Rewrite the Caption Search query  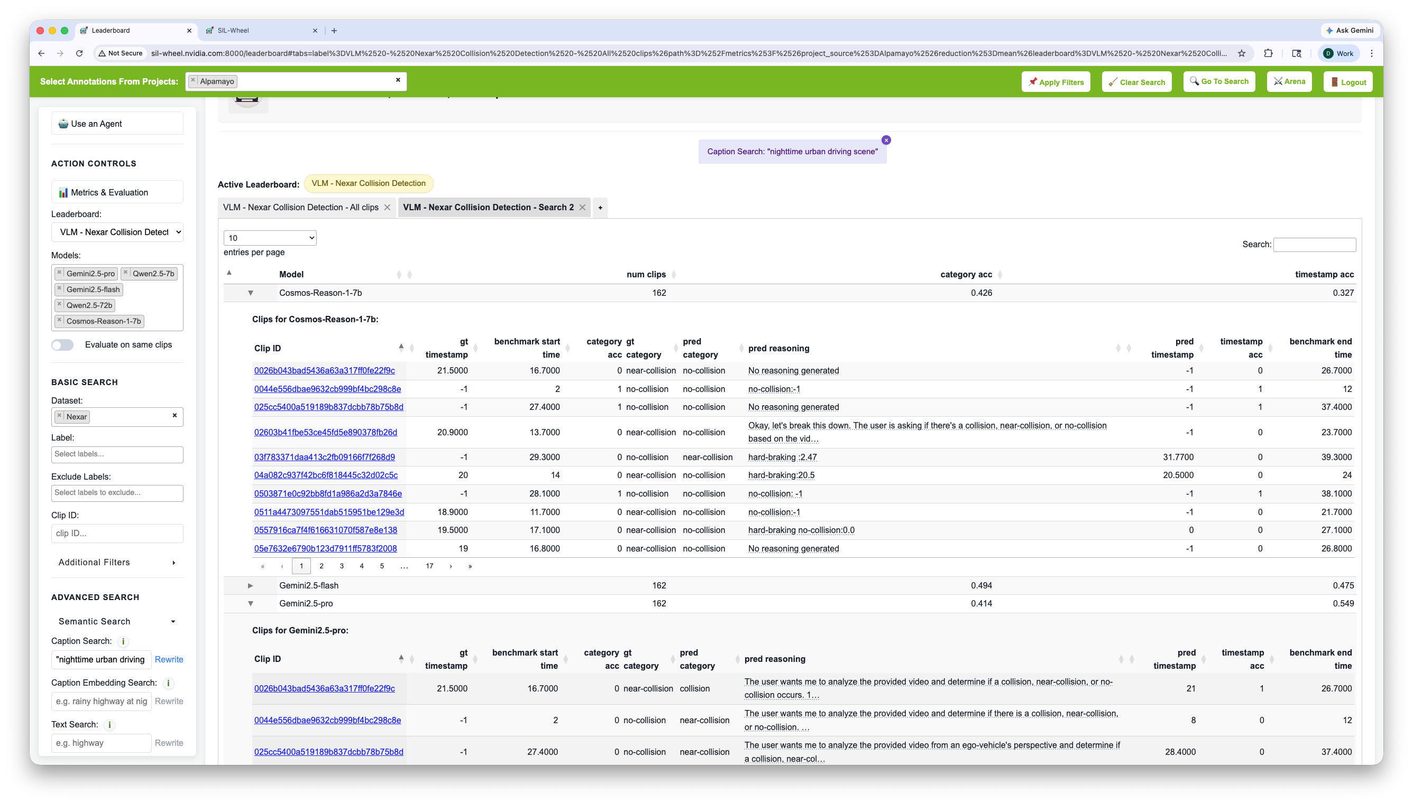tap(169, 660)
